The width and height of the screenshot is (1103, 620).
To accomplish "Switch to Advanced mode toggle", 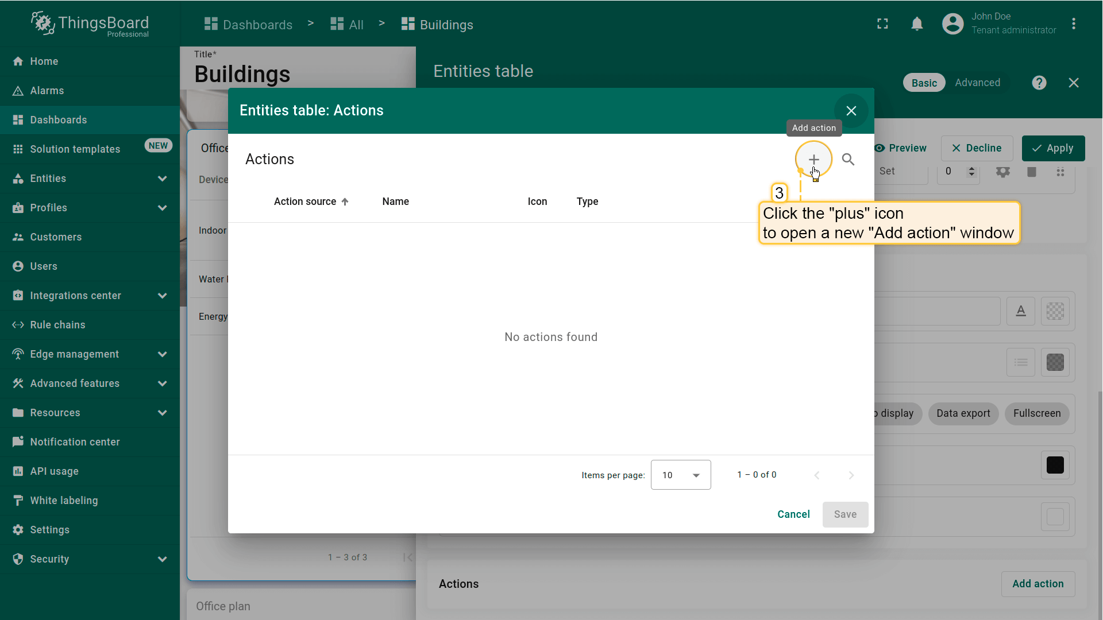I will pos(977,83).
